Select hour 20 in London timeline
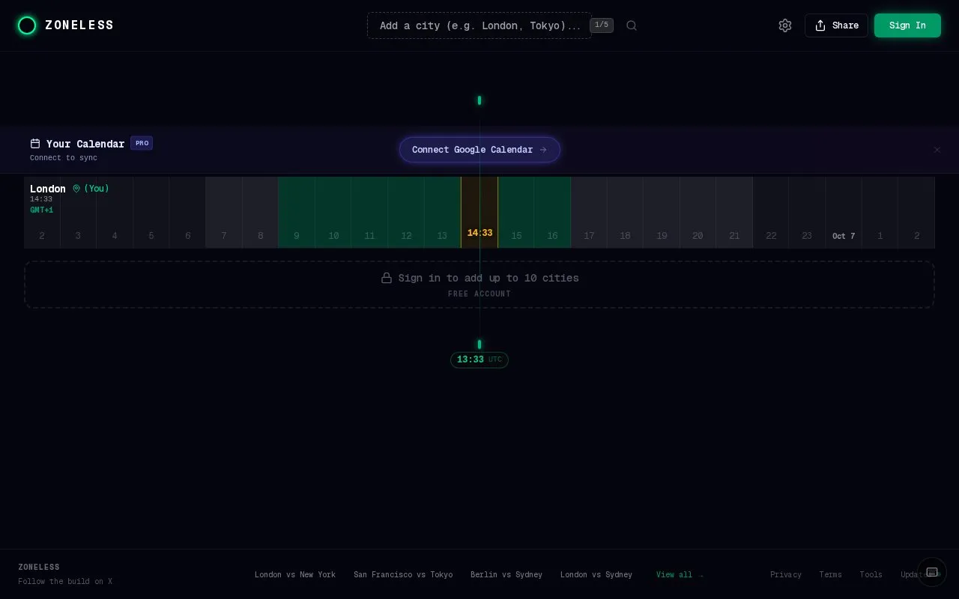This screenshot has width=959, height=599. 698,213
